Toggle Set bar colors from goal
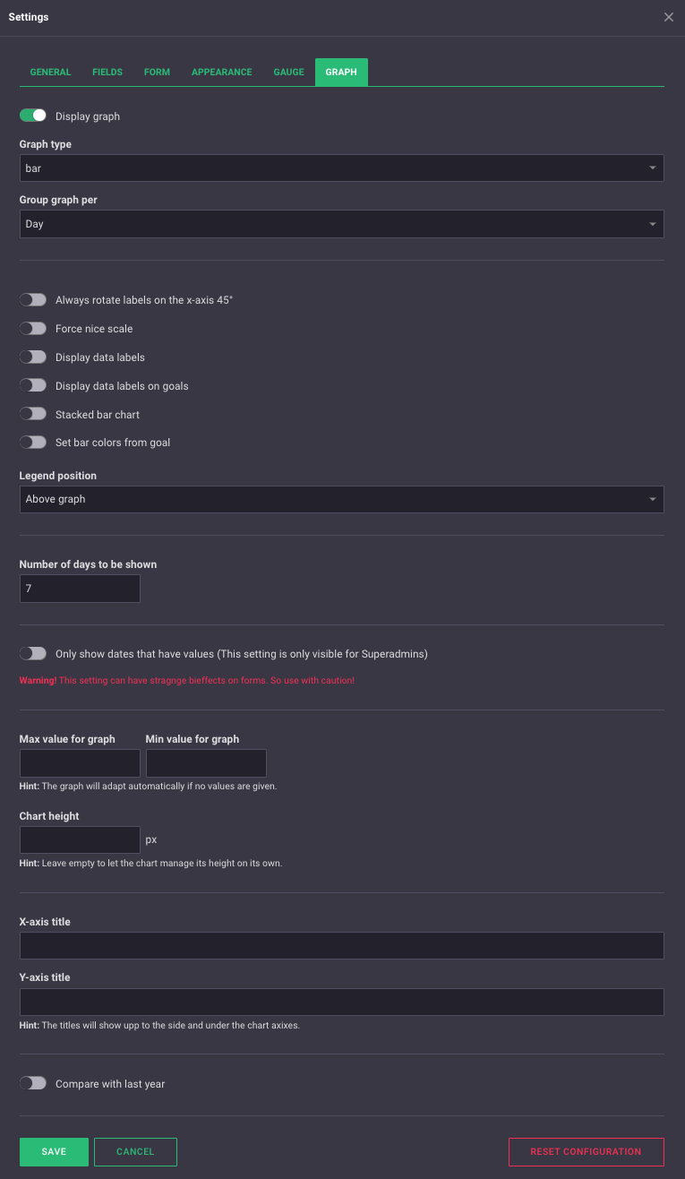This screenshot has height=1179, width=685. (x=33, y=442)
